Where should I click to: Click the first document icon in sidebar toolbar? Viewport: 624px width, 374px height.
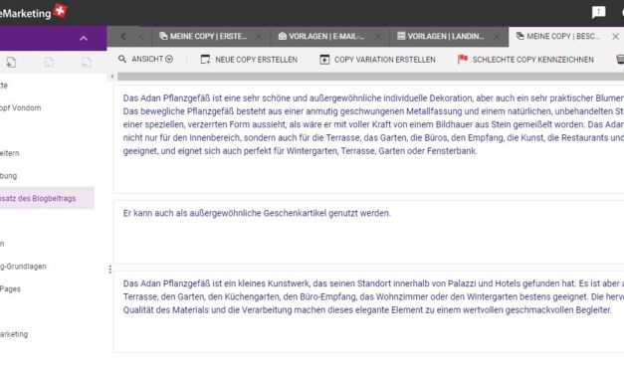pos(11,62)
